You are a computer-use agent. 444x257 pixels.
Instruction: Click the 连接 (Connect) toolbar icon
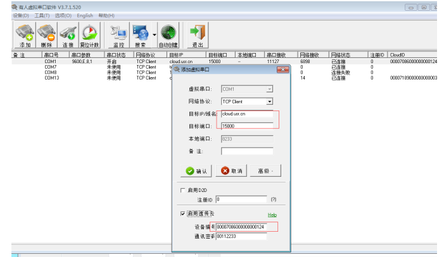click(x=68, y=35)
